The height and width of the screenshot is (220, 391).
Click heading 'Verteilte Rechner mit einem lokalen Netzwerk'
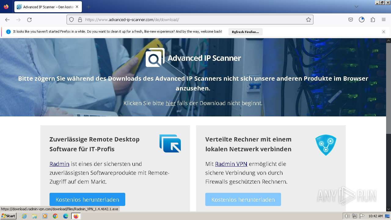point(248,144)
